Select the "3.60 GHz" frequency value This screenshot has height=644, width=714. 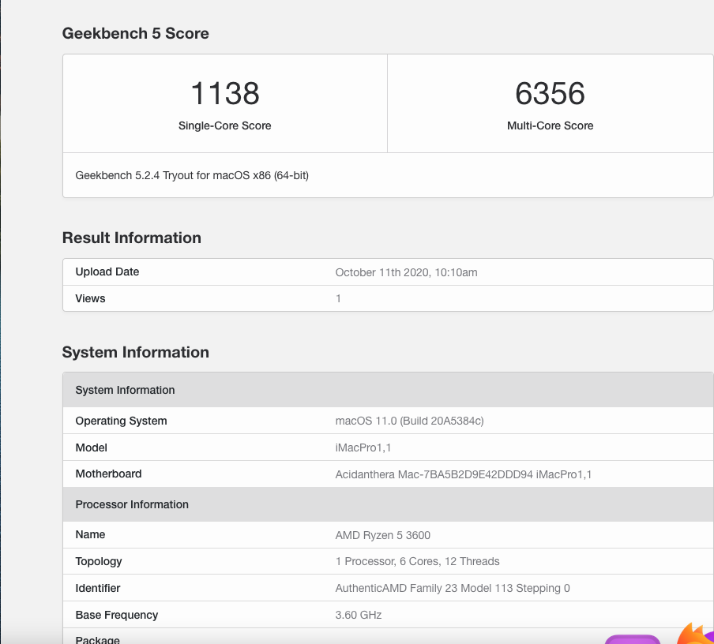click(x=359, y=615)
